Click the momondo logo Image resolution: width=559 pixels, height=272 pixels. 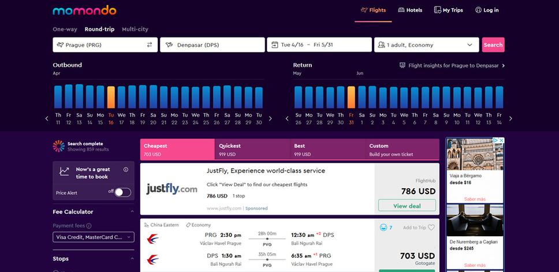84,10
